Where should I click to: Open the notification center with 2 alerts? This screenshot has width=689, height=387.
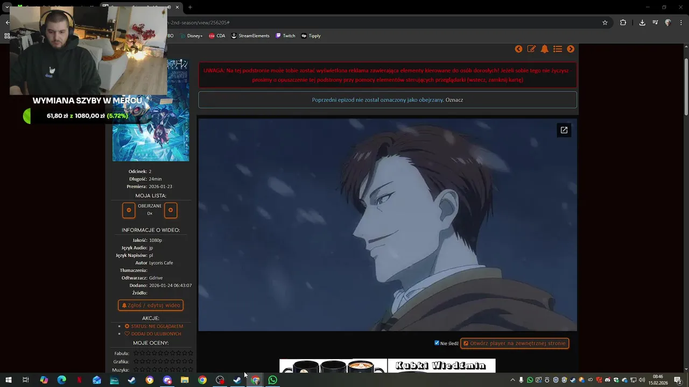678,380
